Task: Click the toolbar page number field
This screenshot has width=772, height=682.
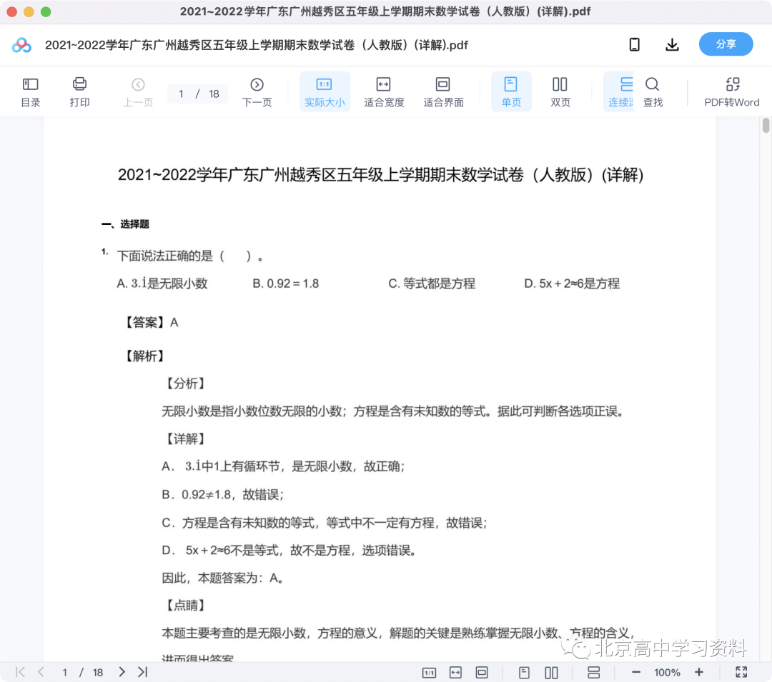Action: pos(182,94)
